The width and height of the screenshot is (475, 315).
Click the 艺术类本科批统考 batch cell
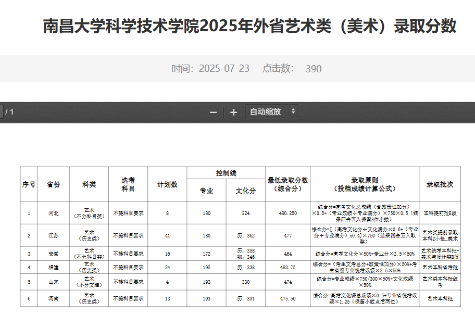pyautogui.click(x=440, y=282)
